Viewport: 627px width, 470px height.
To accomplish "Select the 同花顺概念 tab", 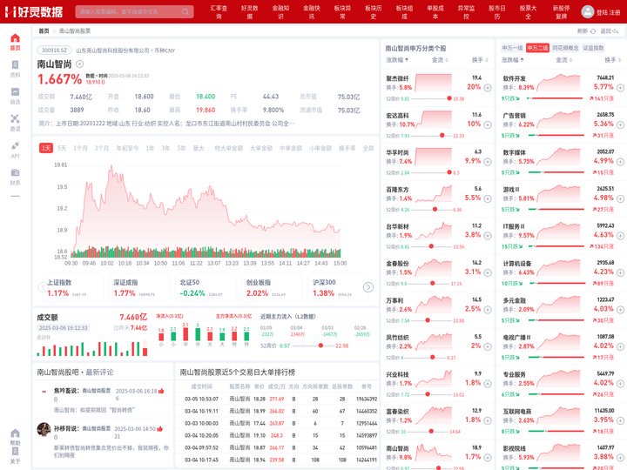I will [x=565, y=48].
